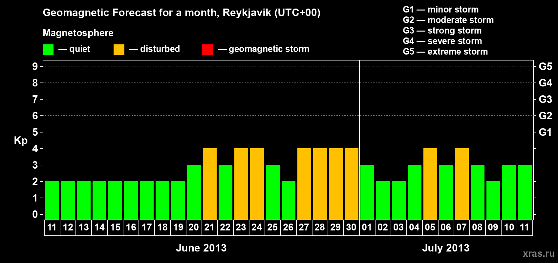The image size is (558, 263).
Task: Click date cell 08 in July
Action: tap(478, 227)
